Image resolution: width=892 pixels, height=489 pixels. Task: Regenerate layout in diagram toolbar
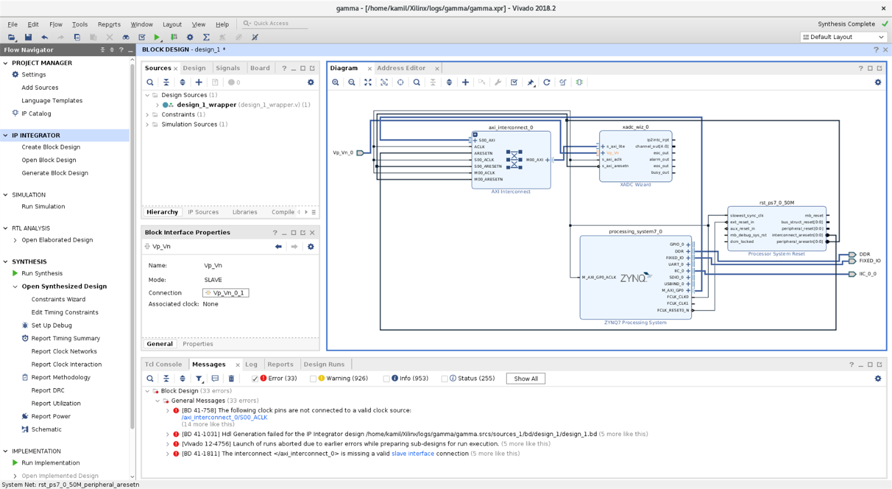coord(547,83)
